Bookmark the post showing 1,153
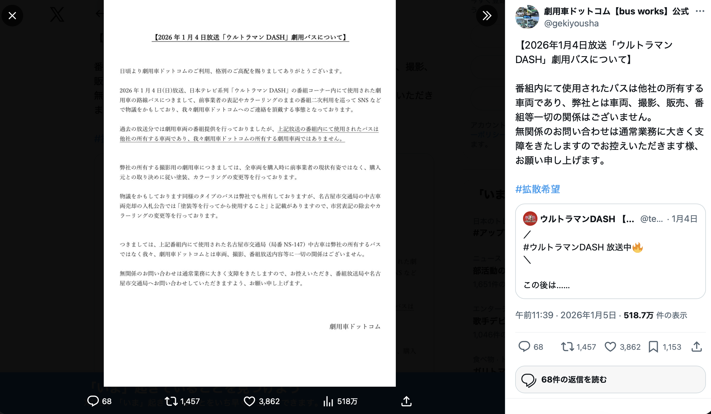The image size is (711, 414). pyautogui.click(x=653, y=347)
